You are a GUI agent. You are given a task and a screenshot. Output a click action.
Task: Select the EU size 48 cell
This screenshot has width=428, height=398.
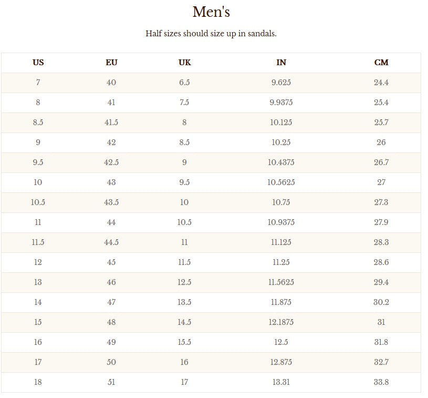[111, 322]
